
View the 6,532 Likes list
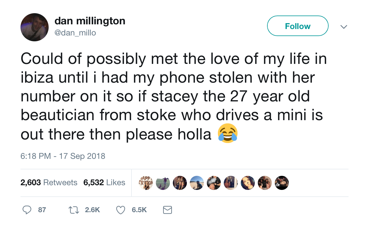coord(104,183)
